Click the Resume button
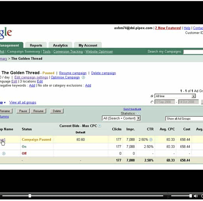This screenshot has height=201, width=203. click(38, 111)
